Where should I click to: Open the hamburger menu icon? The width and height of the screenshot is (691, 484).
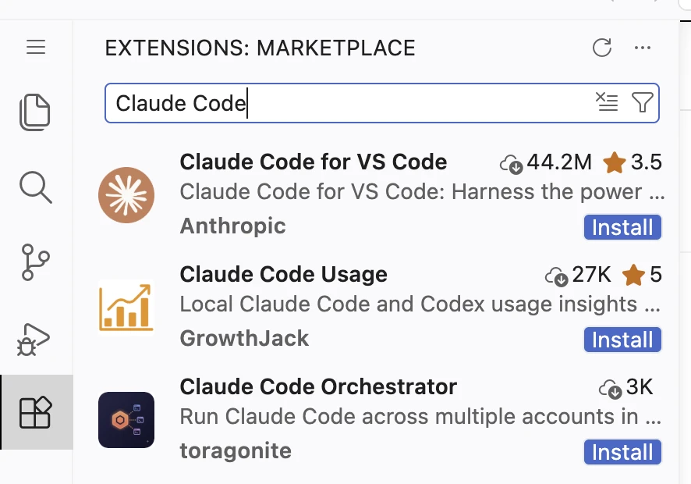pyautogui.click(x=36, y=47)
